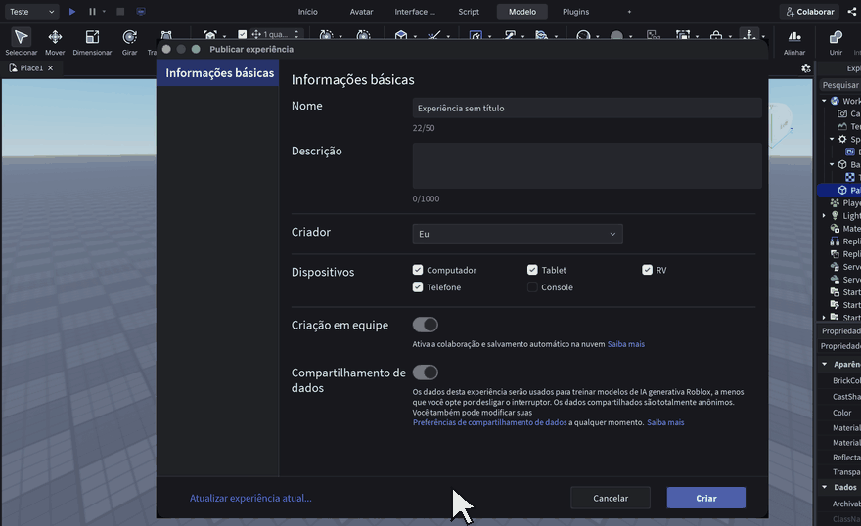Click the selected Part cube icon in Explorer
Viewport: 861px width, 526px height.
(x=842, y=190)
